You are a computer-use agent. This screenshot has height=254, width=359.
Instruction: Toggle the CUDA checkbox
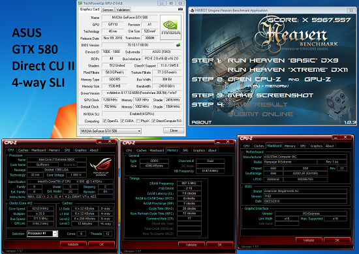(122, 121)
